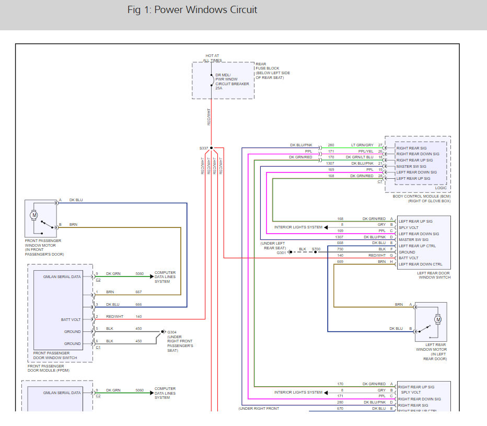Select 'RIGHT REAR SIG' inside the BCM box
Image resolution: width=487 pixels, height=426 pixels.
click(411, 148)
